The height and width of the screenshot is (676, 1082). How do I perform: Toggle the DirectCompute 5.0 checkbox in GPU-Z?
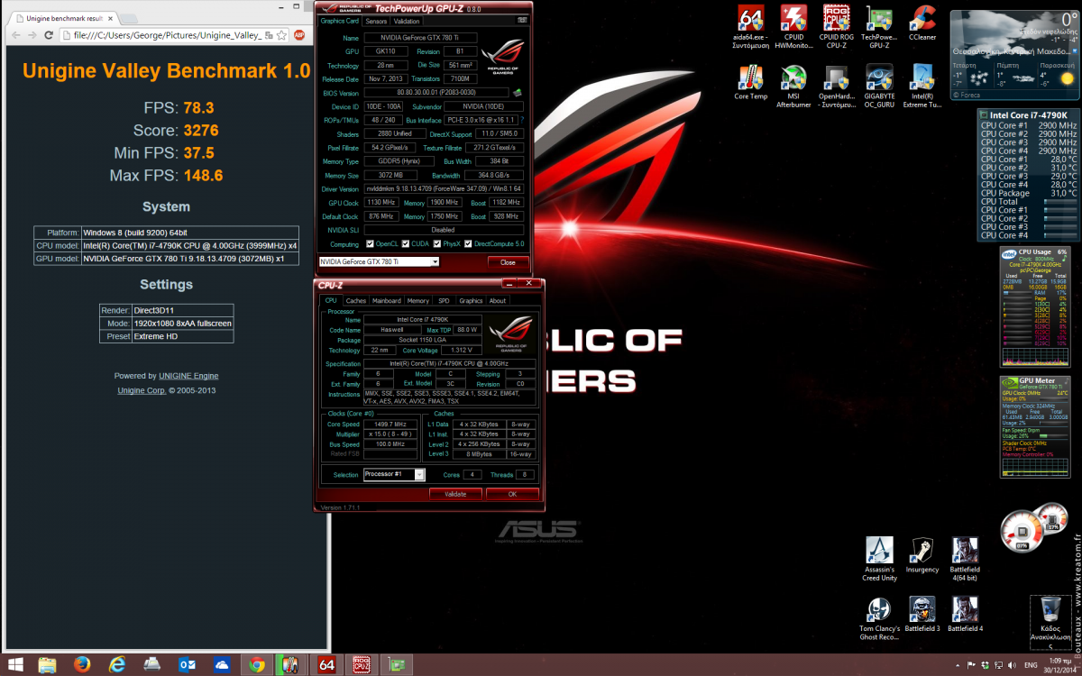(x=469, y=244)
